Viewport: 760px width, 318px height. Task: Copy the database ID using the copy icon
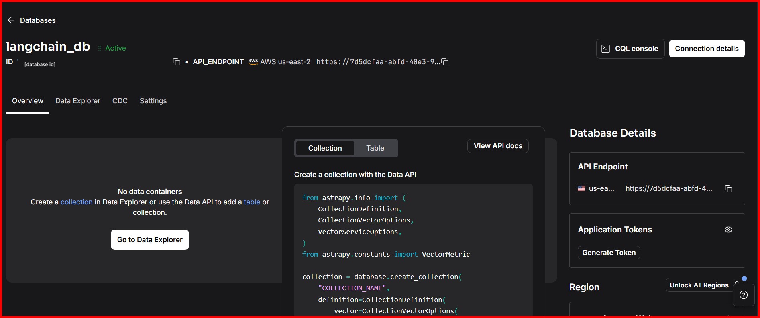point(177,62)
